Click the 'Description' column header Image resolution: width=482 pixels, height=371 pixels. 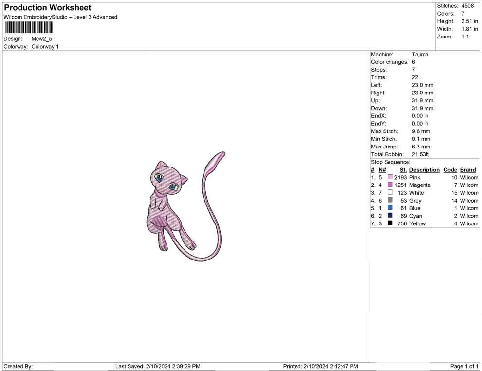(425, 170)
